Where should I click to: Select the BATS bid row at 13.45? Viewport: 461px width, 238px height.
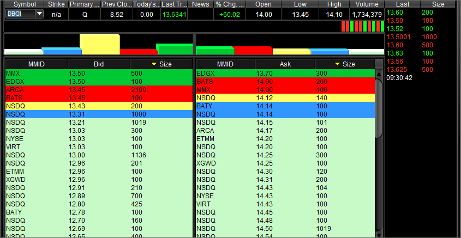click(99, 97)
